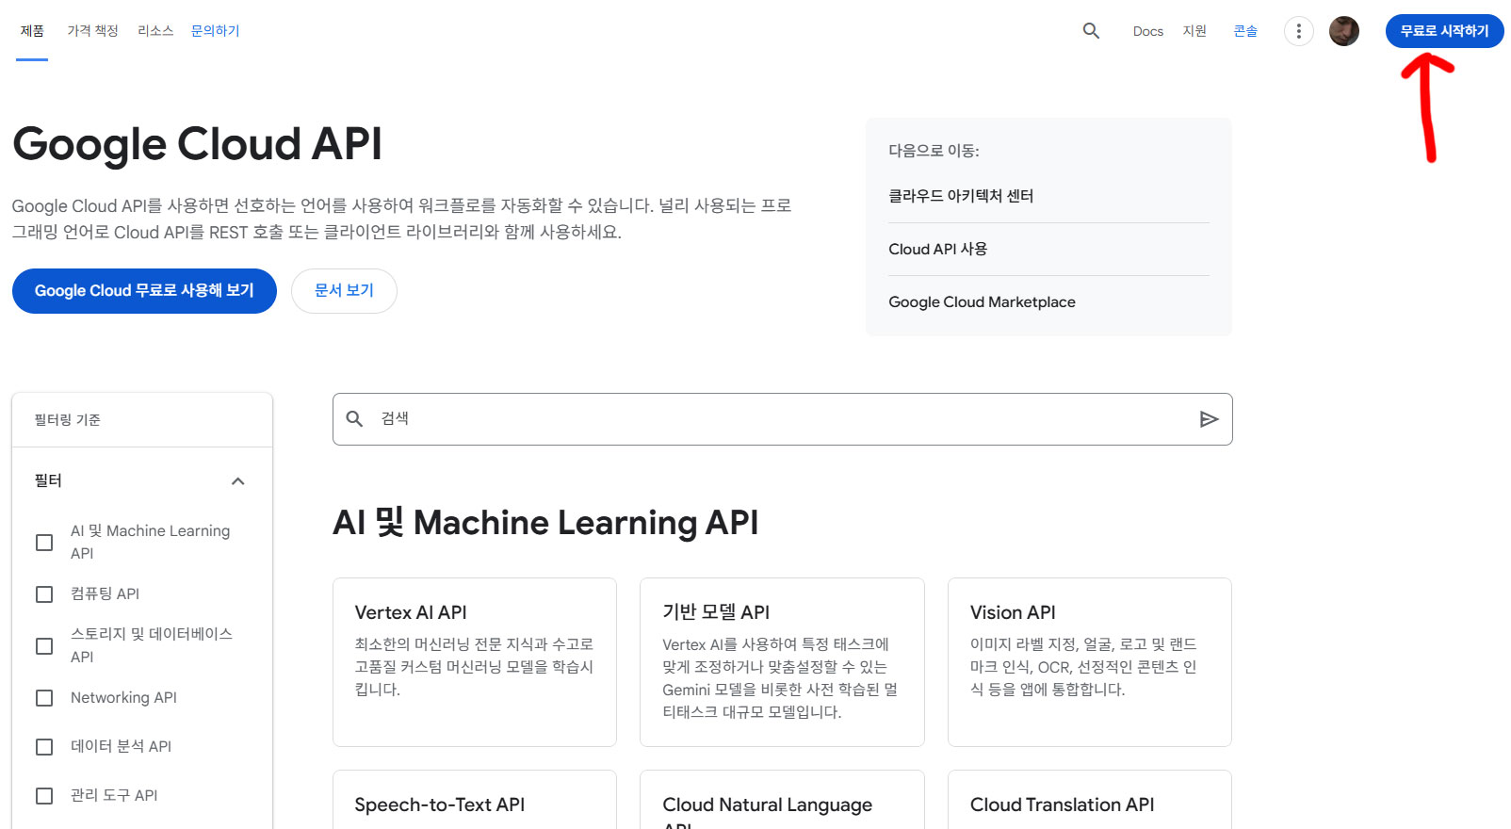Click the magnifier icon inside API search box
Screen dimensions: 1511x829
pyautogui.click(x=354, y=419)
